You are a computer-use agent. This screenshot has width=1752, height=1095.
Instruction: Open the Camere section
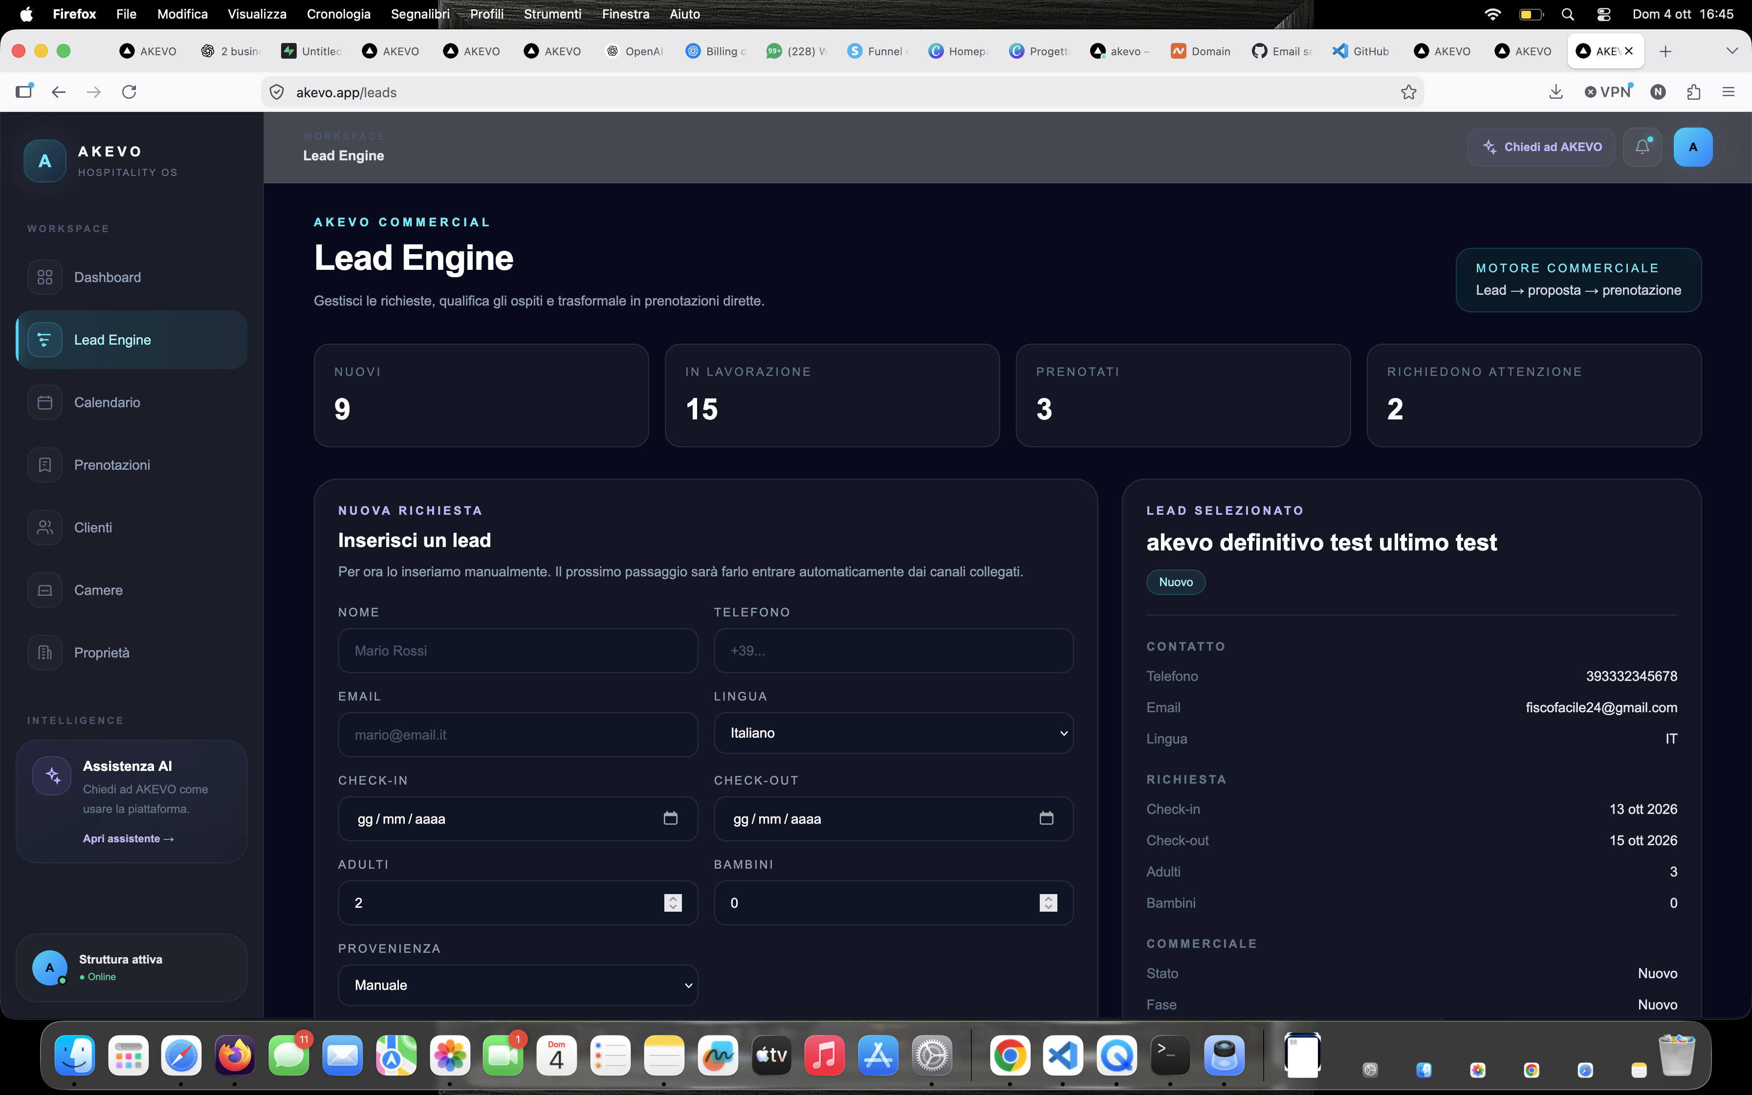[131, 590]
